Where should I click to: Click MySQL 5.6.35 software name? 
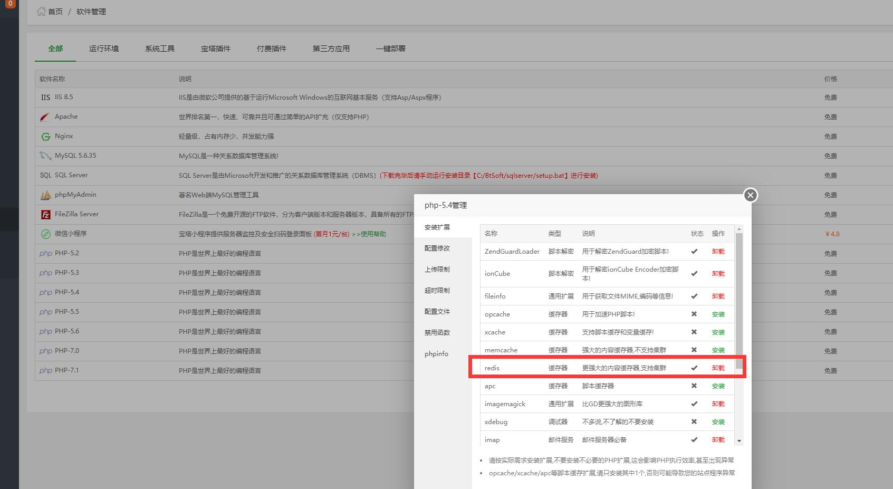pyautogui.click(x=75, y=156)
